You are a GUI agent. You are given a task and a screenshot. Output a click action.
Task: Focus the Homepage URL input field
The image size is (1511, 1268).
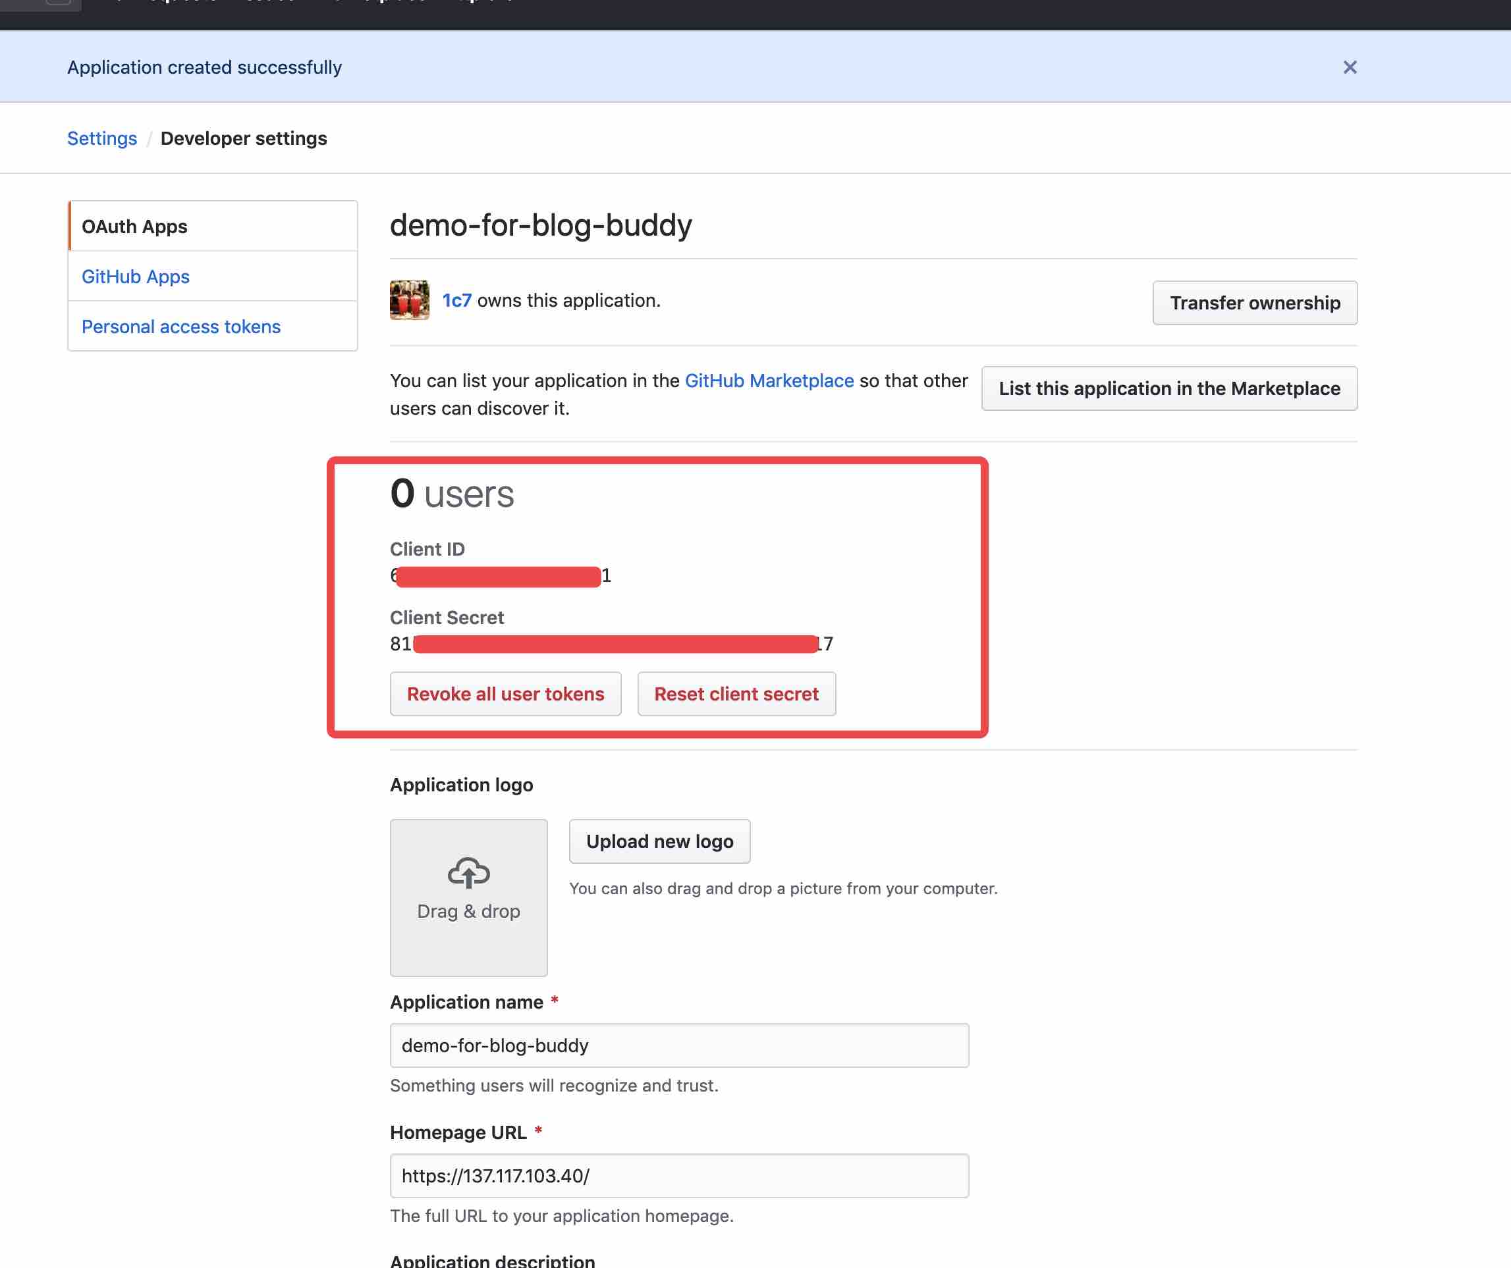coord(678,1175)
